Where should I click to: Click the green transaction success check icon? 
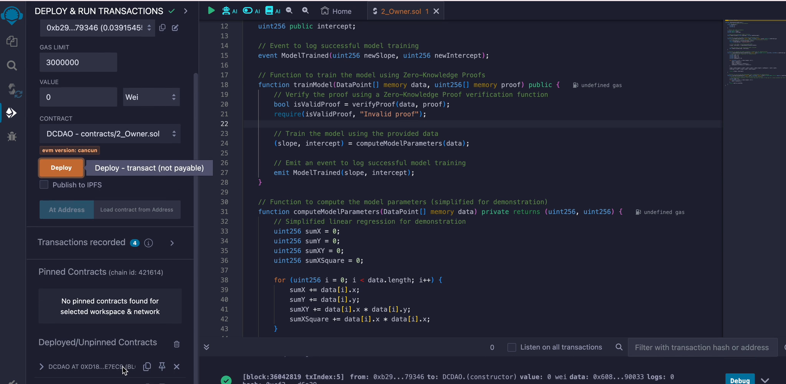pyautogui.click(x=226, y=380)
